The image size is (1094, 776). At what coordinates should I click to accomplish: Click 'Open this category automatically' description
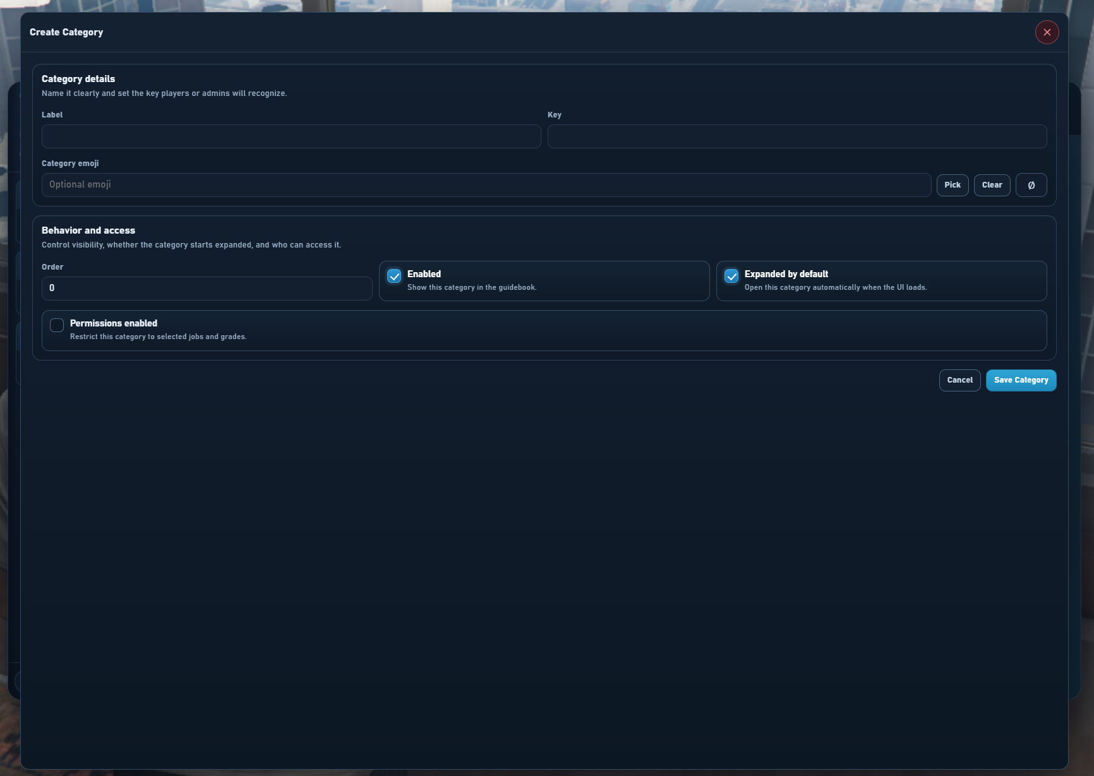click(836, 287)
